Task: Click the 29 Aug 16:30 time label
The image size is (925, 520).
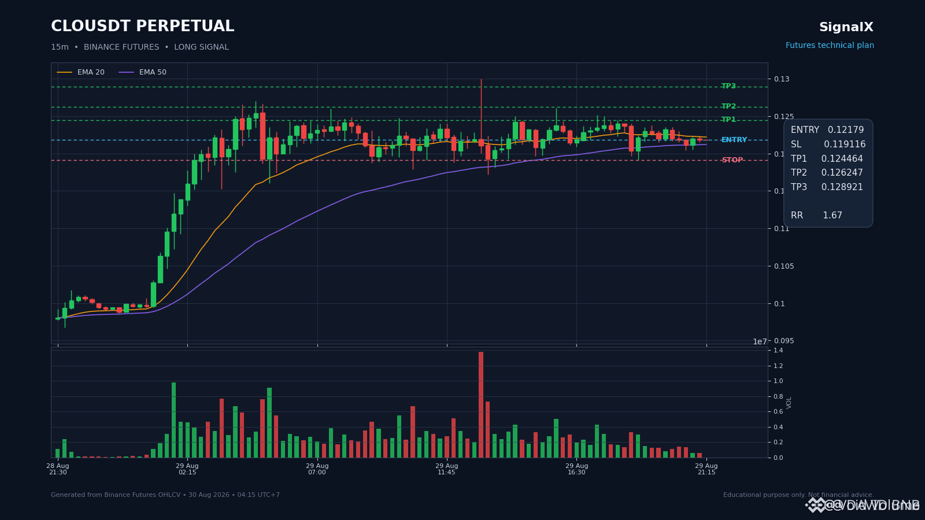Action: point(576,469)
